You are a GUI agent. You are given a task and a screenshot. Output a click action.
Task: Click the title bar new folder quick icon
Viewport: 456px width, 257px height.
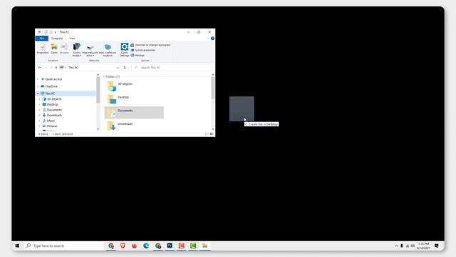[51, 32]
